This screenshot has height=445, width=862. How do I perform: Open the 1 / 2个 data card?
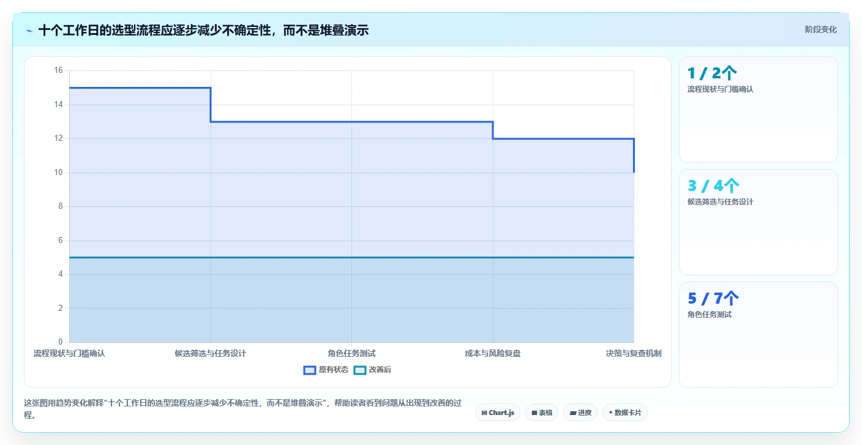click(759, 110)
